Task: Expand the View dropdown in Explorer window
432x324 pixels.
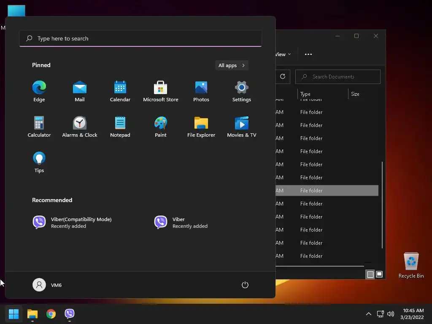Action: pos(283,54)
